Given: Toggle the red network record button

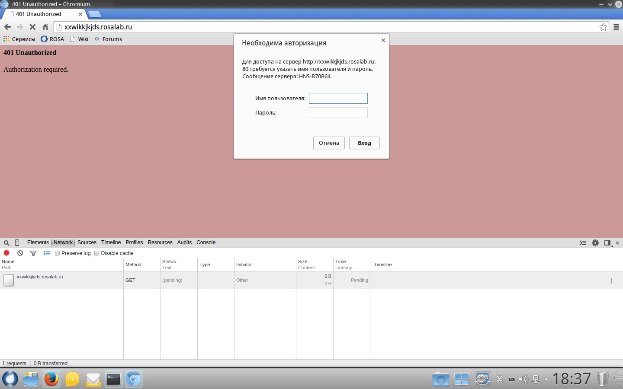Looking at the screenshot, I should [6, 253].
